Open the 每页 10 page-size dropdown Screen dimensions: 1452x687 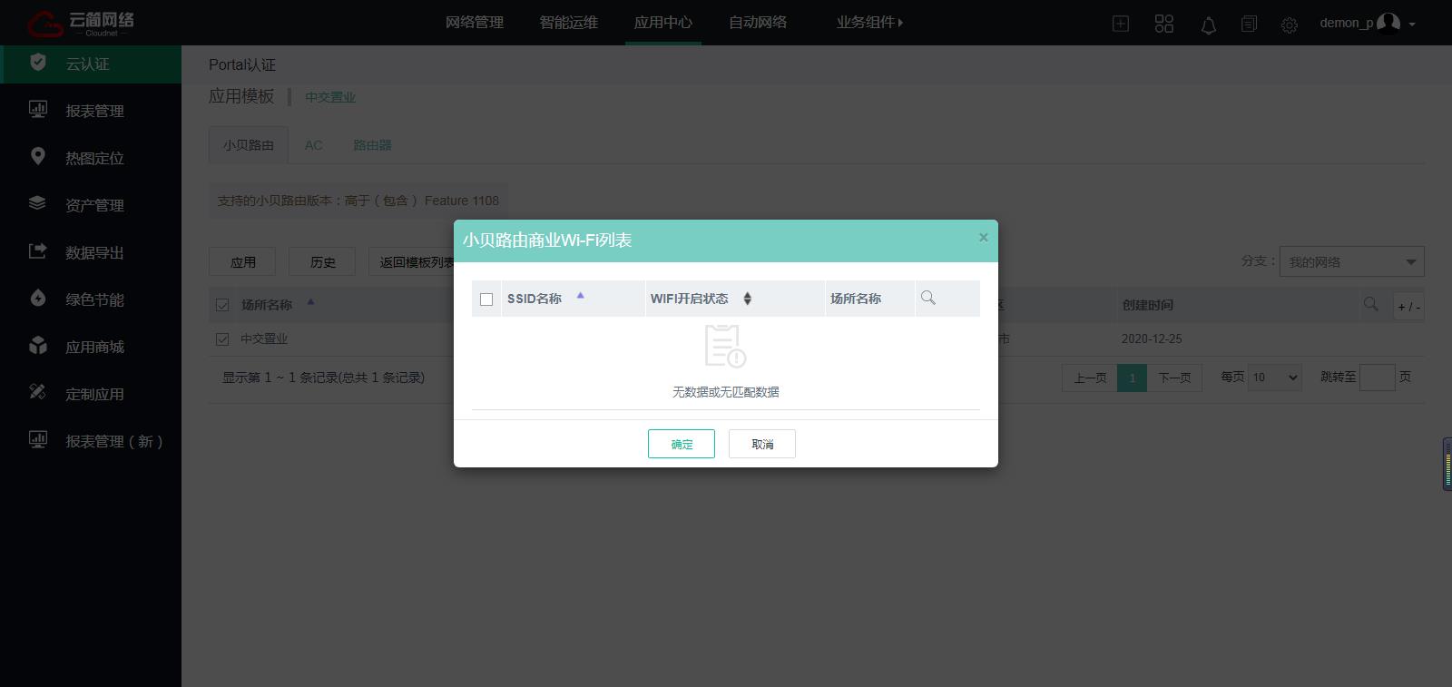(x=1275, y=378)
